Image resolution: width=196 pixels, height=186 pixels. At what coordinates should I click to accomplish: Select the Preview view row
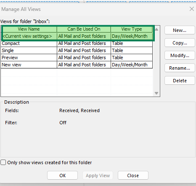pyautogui.click(x=77, y=58)
